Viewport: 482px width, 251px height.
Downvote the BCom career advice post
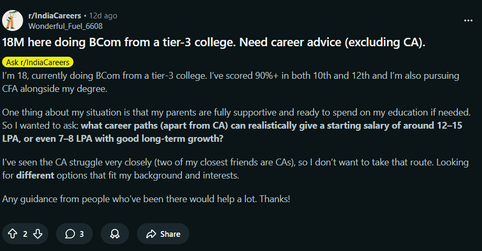coord(37,234)
